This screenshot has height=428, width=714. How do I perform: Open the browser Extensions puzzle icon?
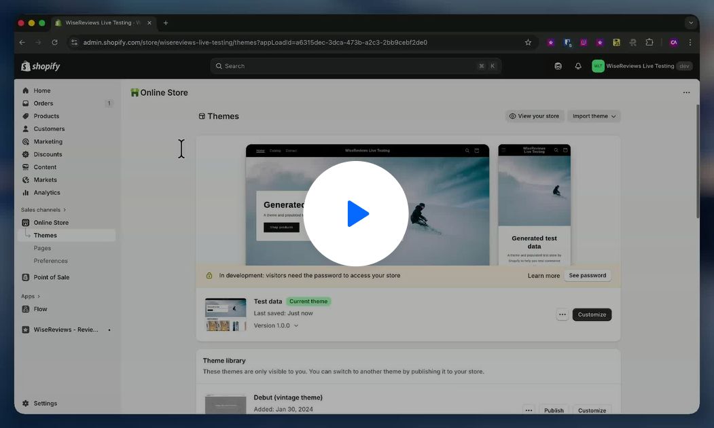pyautogui.click(x=649, y=42)
